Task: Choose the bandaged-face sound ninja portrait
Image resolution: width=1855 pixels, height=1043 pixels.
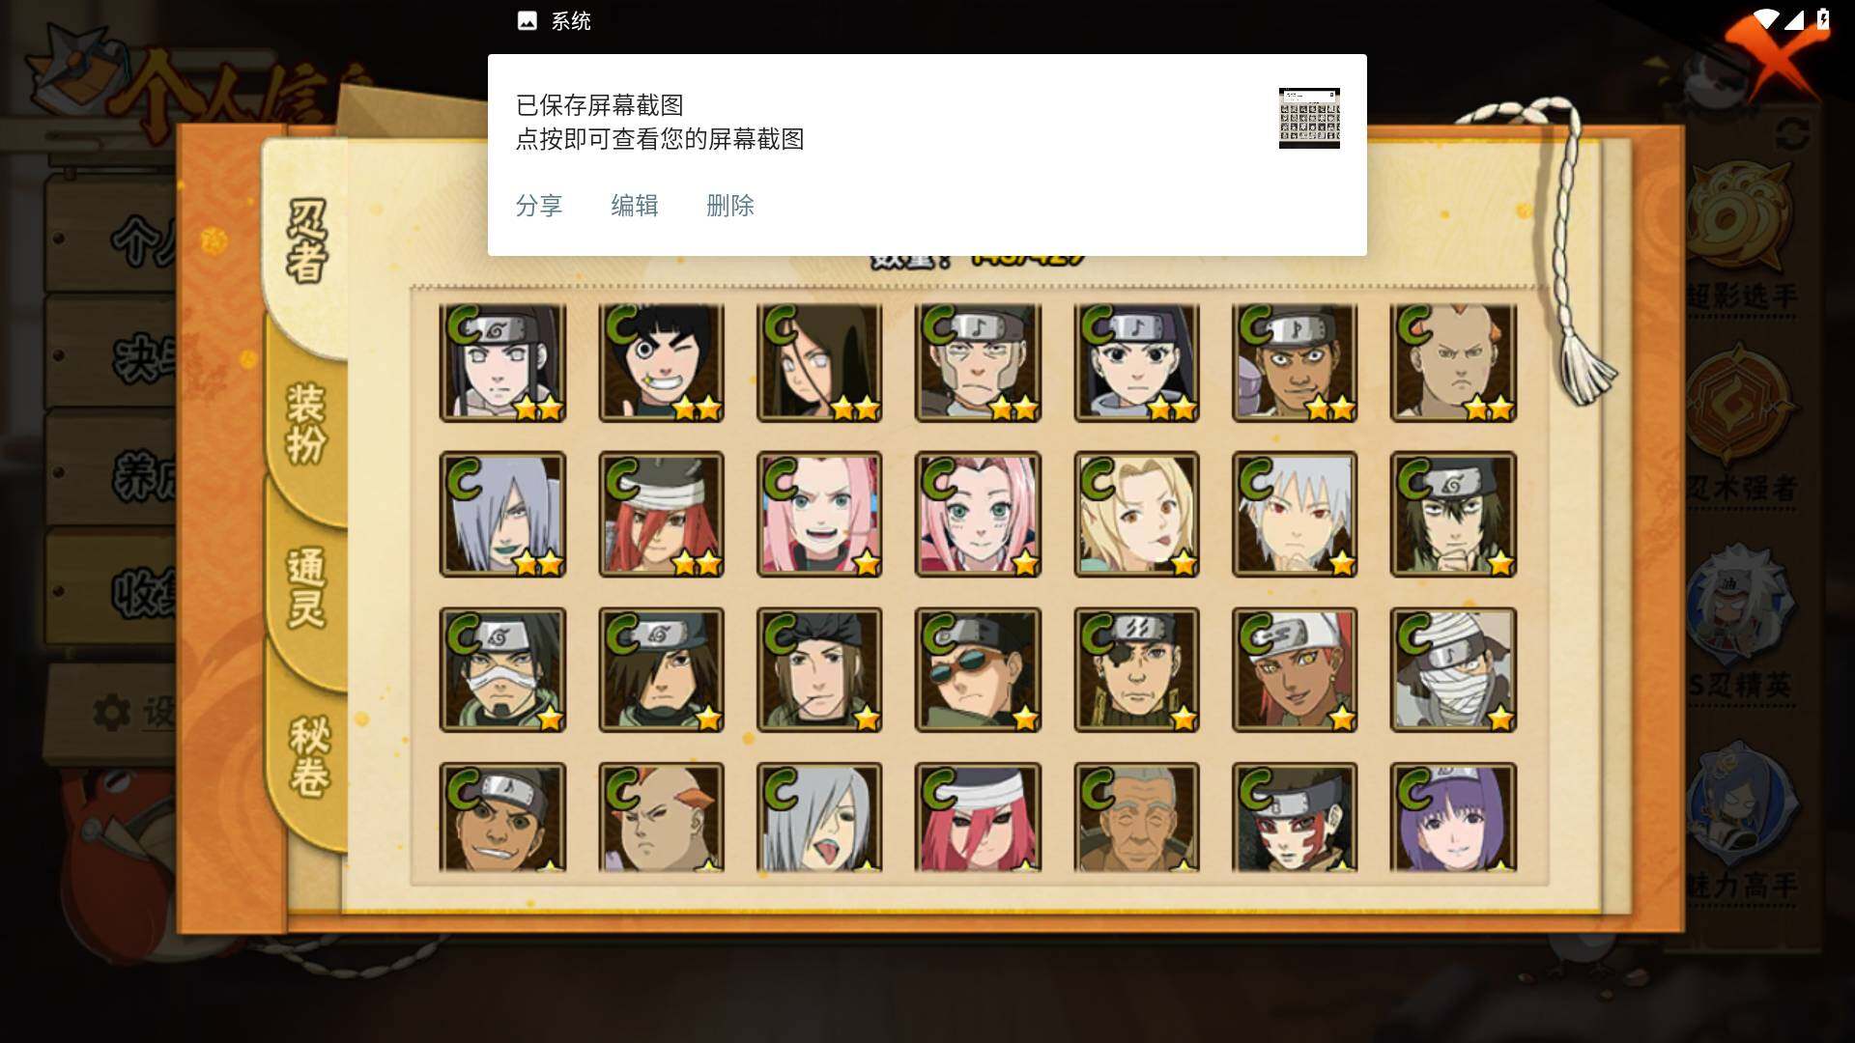Action: click(x=1453, y=669)
